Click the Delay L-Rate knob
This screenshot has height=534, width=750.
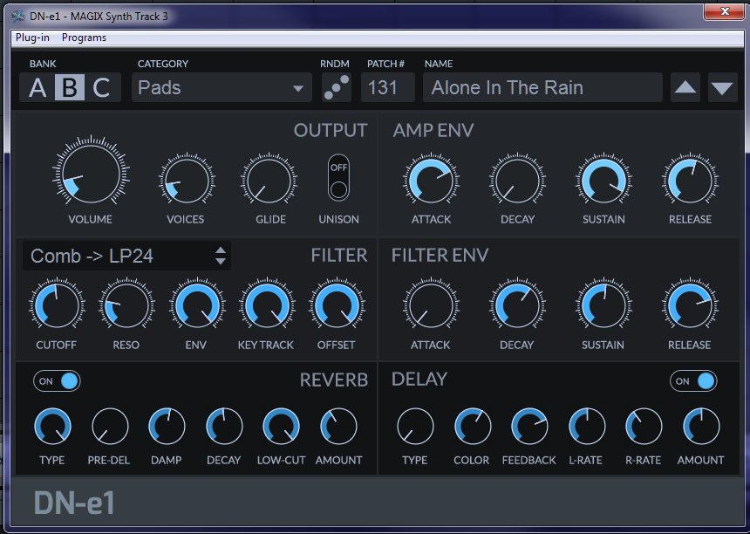click(x=587, y=426)
